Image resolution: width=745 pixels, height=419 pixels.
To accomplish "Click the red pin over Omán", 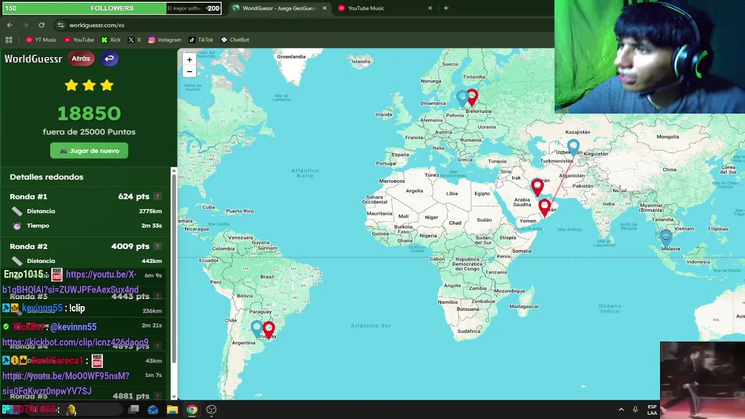I will (x=545, y=207).
